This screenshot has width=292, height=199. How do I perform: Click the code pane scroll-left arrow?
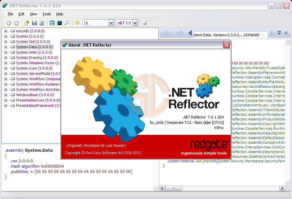click(162, 188)
